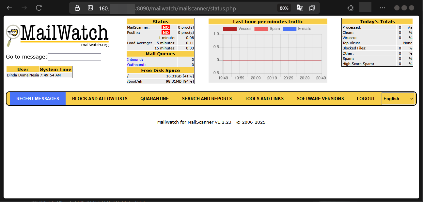This screenshot has width=423, height=202.
Task: Click Logout in navigation bar
Action: click(x=366, y=99)
